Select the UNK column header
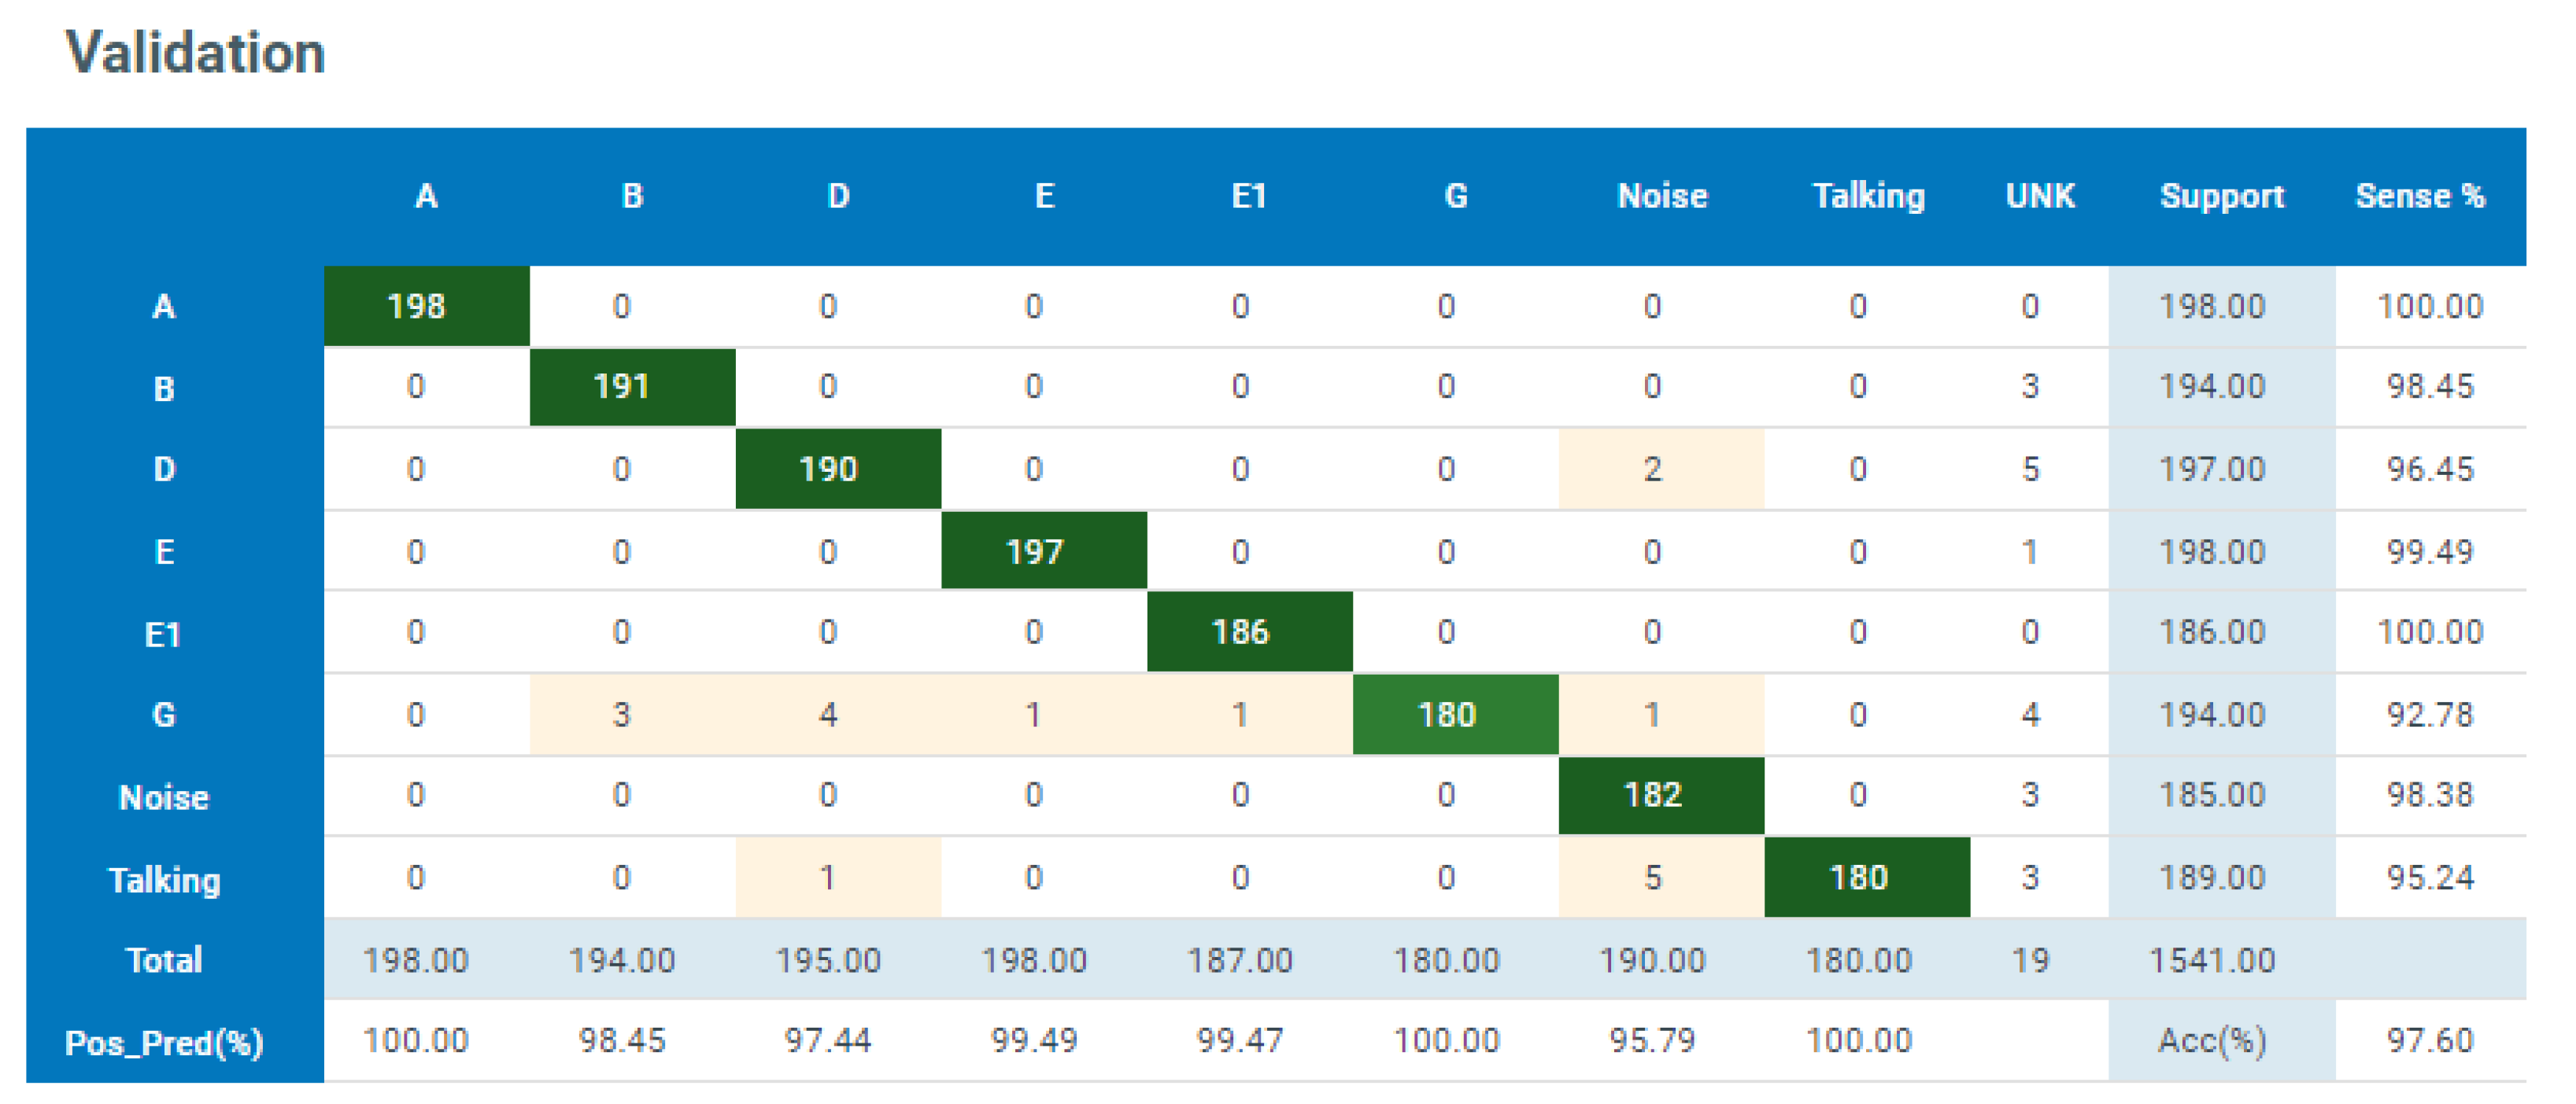Image resolution: width=2576 pixels, height=1104 pixels. [x=2039, y=196]
